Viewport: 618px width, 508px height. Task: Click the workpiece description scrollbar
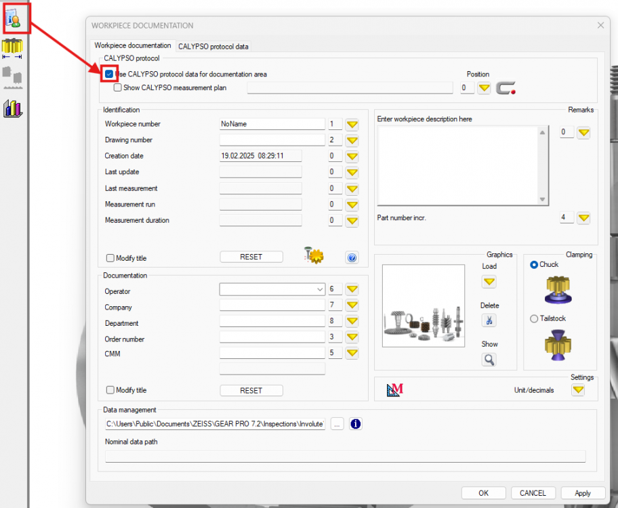(543, 166)
